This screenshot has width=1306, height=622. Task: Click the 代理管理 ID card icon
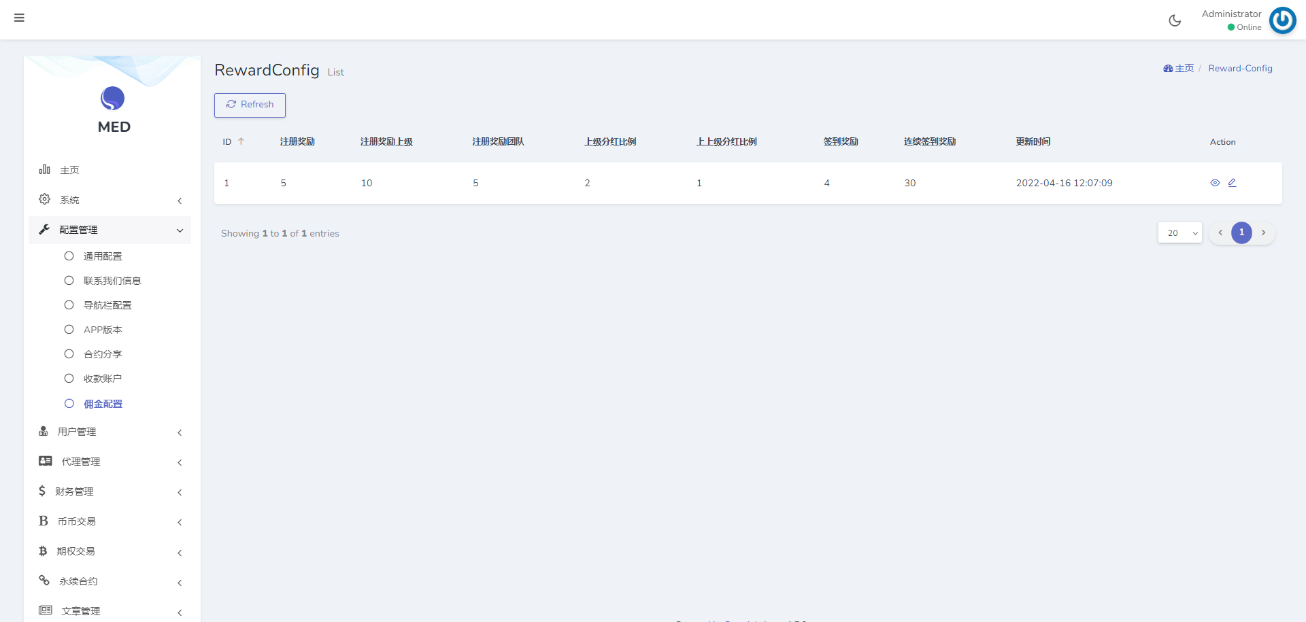pyautogui.click(x=46, y=461)
